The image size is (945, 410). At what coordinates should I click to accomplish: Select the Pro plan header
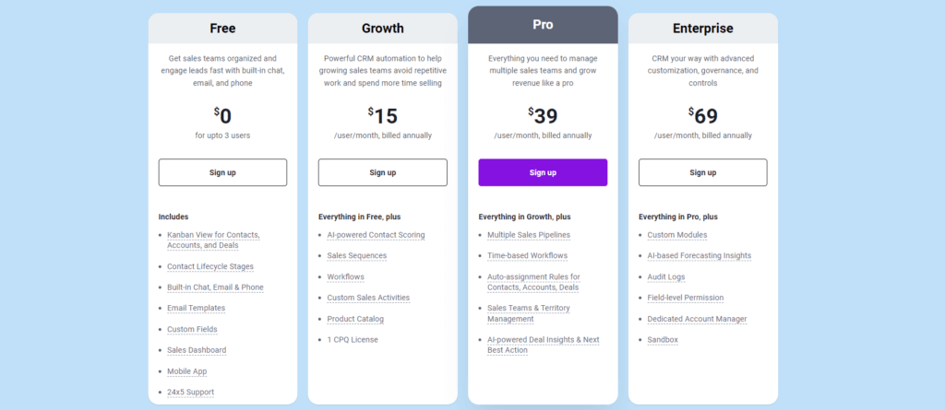tap(543, 25)
